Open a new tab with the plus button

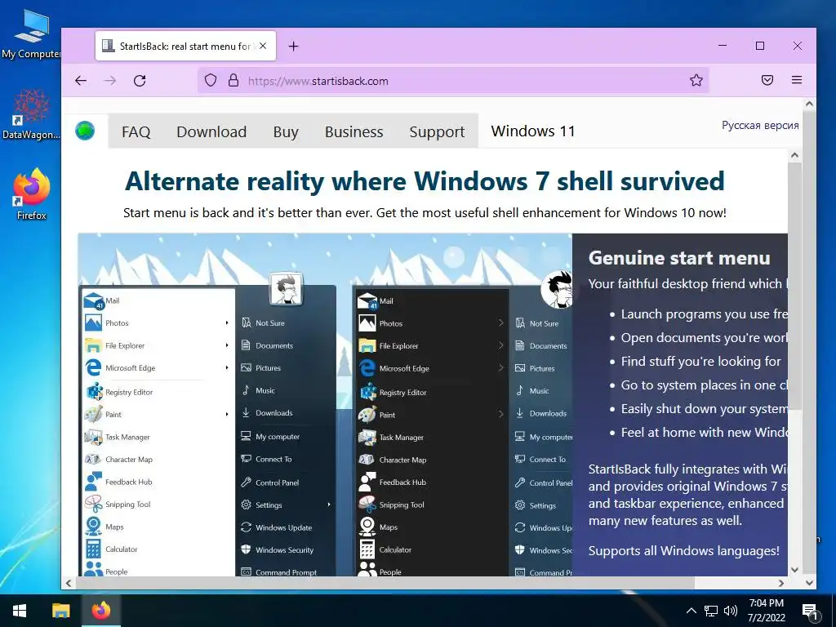293,47
